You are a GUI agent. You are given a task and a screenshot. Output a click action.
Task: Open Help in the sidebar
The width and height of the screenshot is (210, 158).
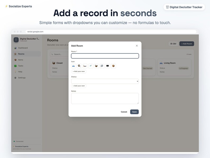click(x=27, y=72)
